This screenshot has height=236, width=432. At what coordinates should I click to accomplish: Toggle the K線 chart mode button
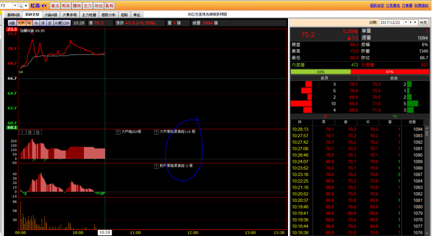tap(12, 23)
